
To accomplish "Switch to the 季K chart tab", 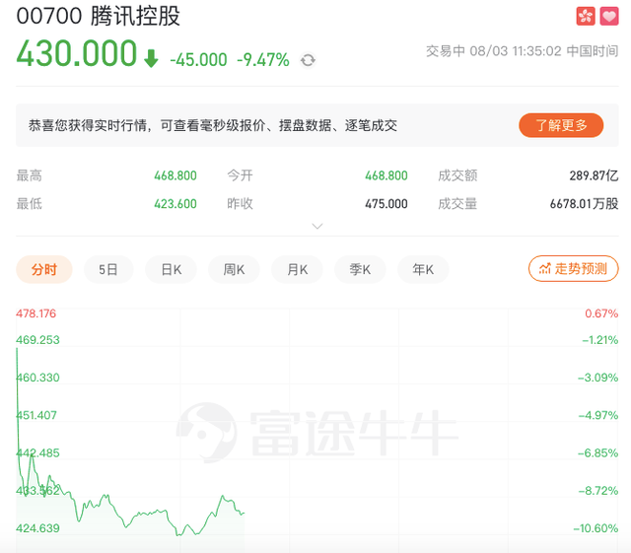I will 360,269.
